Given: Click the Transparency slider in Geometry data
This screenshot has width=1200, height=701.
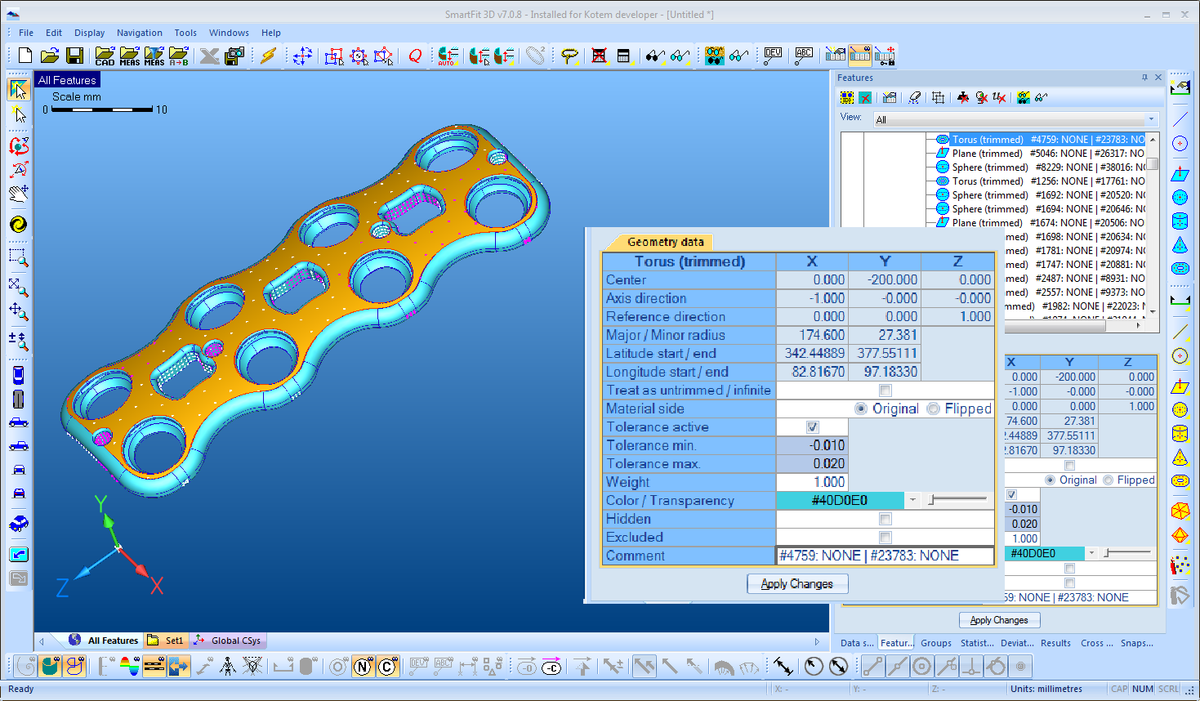Looking at the screenshot, I should pos(957,500).
